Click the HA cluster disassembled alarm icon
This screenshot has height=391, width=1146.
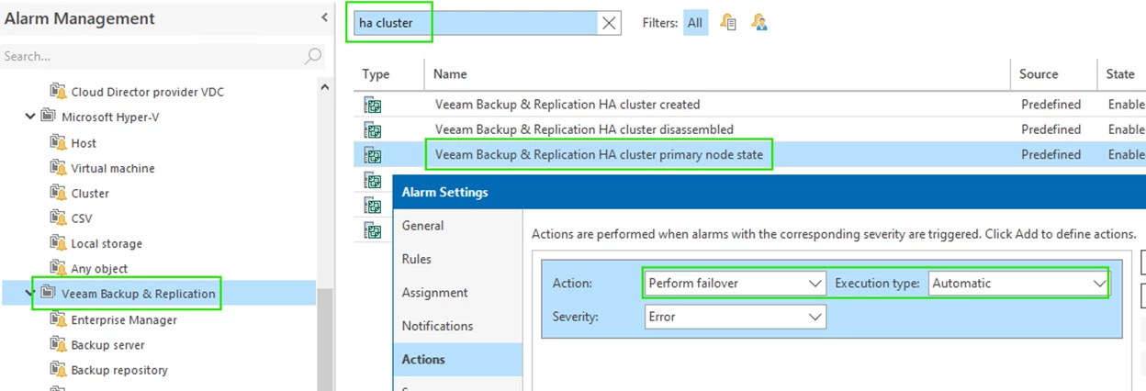coord(373,129)
